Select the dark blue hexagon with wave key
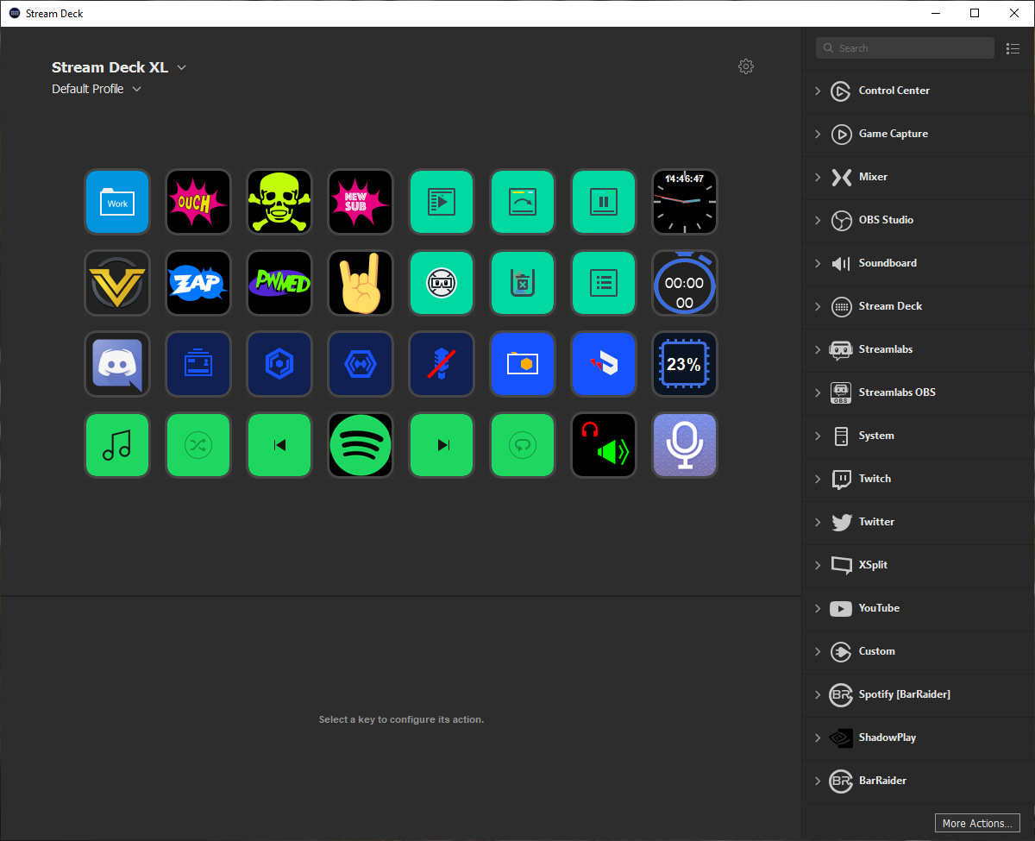The image size is (1035, 841). [x=361, y=364]
